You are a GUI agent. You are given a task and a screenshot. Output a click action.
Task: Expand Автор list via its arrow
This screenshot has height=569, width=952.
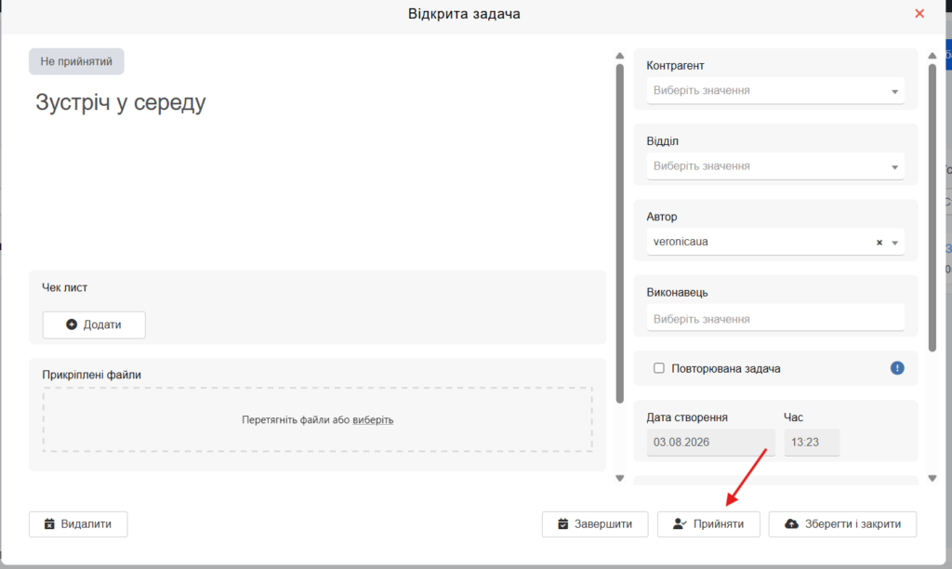(x=894, y=243)
